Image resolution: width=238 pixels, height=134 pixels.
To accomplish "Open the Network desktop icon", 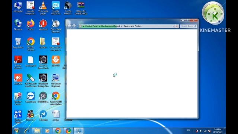I will point(18,25).
